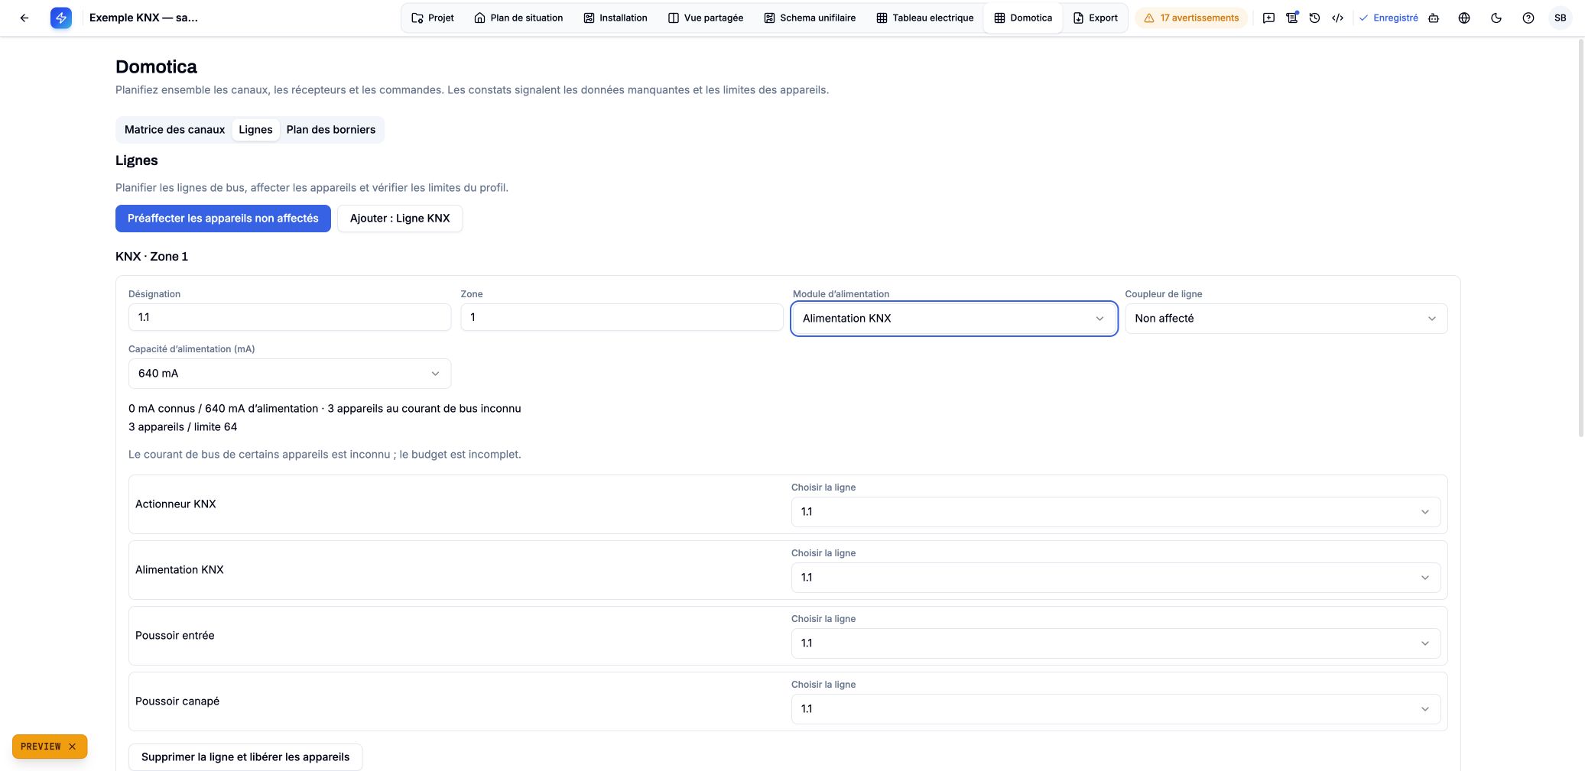Open Module d'alimentation dropdown

pyautogui.click(x=954, y=319)
